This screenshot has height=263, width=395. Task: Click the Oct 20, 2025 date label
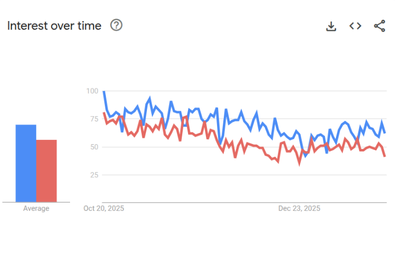tap(104, 208)
